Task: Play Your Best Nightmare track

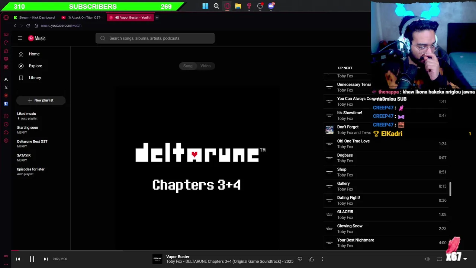Action: [x=386, y=243]
